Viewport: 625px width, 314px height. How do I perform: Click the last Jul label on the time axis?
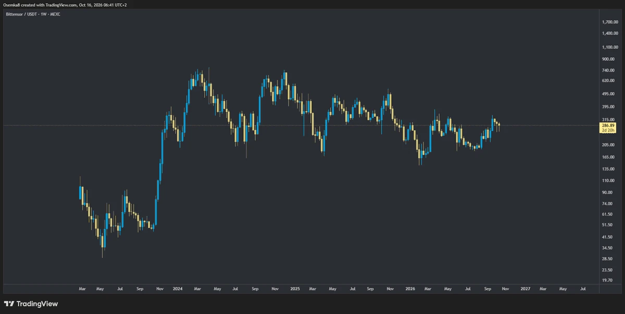[x=582, y=288]
